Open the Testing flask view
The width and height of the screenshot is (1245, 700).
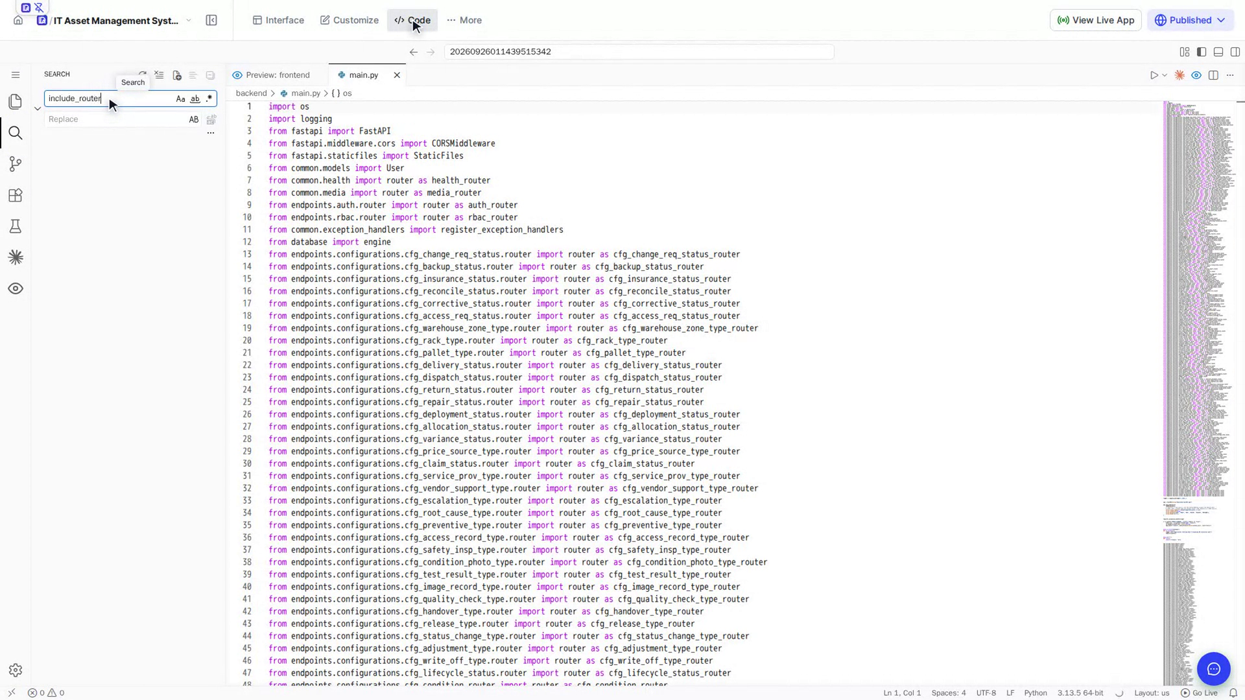pyautogui.click(x=16, y=226)
